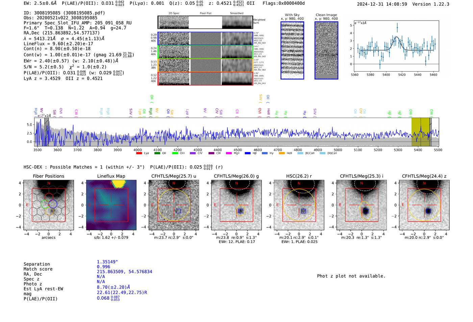Select the CFHTLS/Meg(25.7) u cutout
The height and width of the screenshot is (322, 473).
click(x=174, y=205)
